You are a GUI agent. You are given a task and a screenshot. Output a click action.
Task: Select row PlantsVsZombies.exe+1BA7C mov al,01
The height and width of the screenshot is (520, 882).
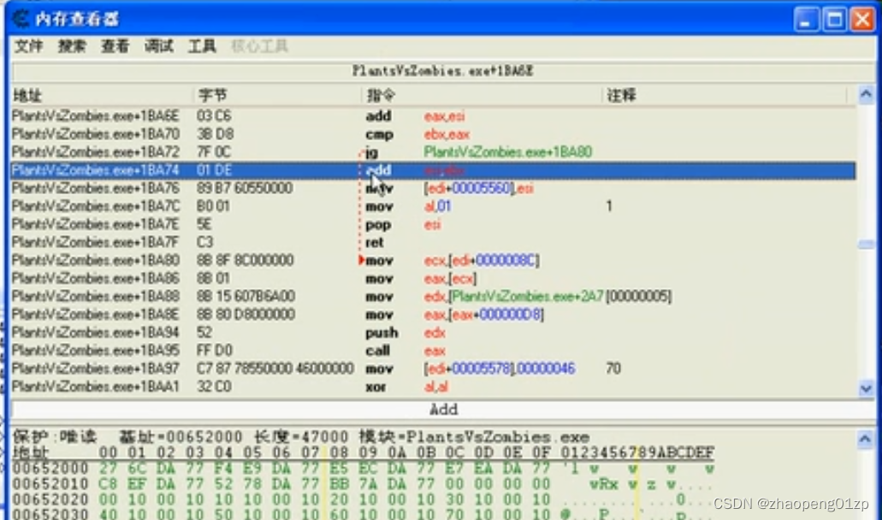click(433, 206)
